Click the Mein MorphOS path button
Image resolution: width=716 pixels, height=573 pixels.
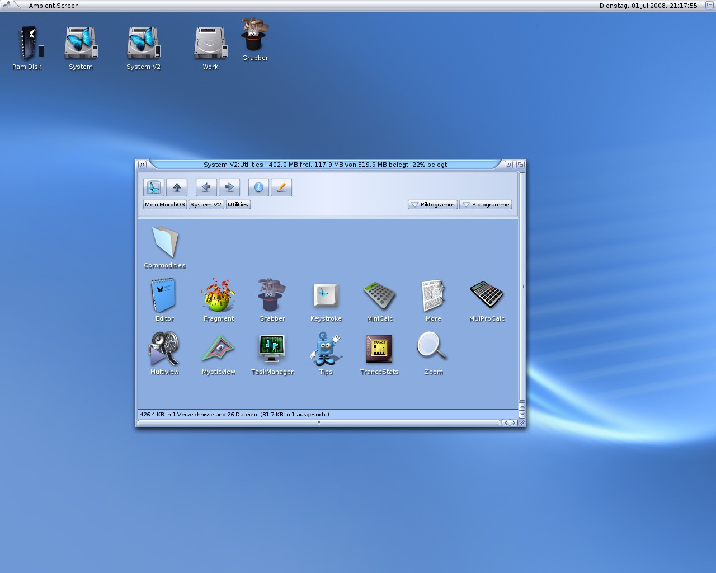[164, 204]
